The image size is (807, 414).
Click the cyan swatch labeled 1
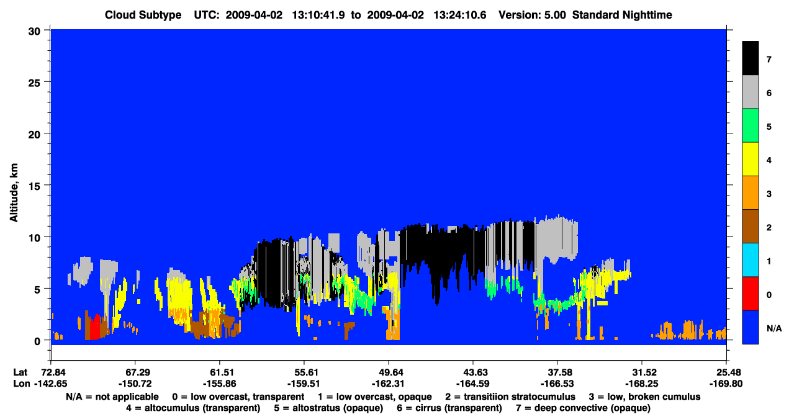[751, 259]
